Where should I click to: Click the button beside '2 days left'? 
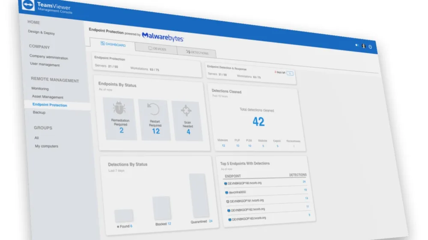pyautogui.click(x=290, y=73)
